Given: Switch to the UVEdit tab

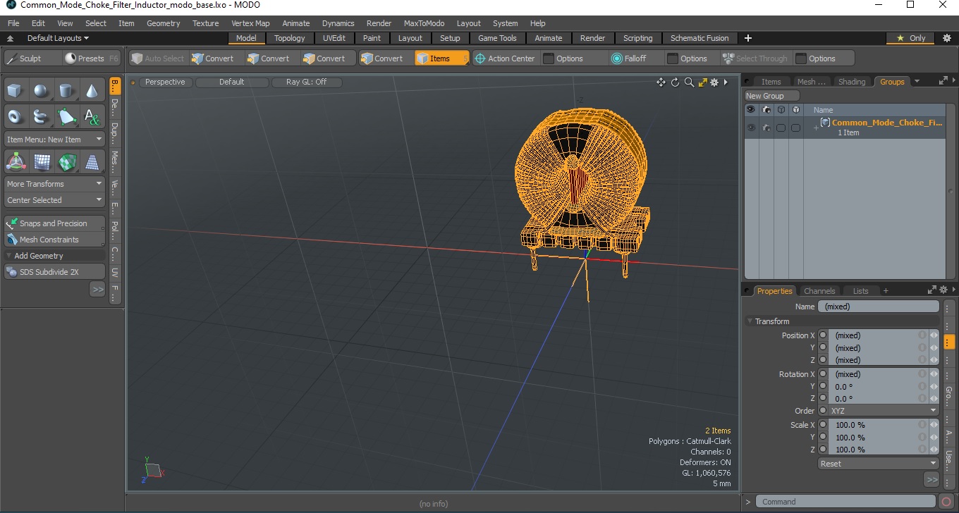Looking at the screenshot, I should coord(334,38).
